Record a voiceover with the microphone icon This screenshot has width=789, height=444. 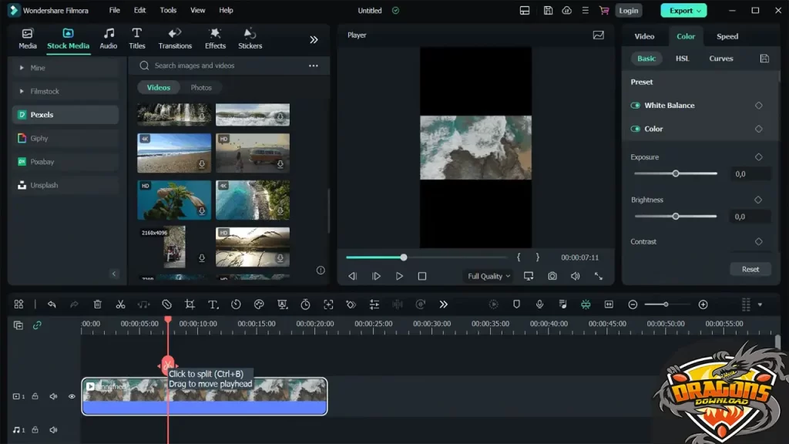coord(539,304)
